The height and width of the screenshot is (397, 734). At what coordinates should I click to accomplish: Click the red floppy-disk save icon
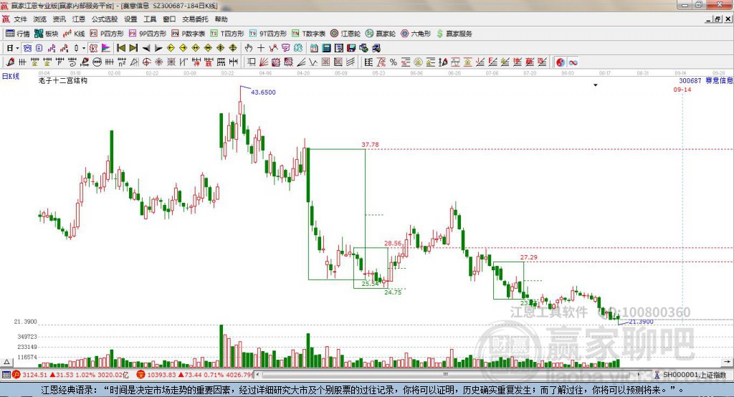(351, 48)
